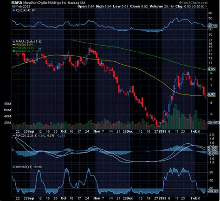Image resolution: width=220 pixels, height=201 pixels.
Task: Click the 20M volume axis label
Action: click(7, 123)
